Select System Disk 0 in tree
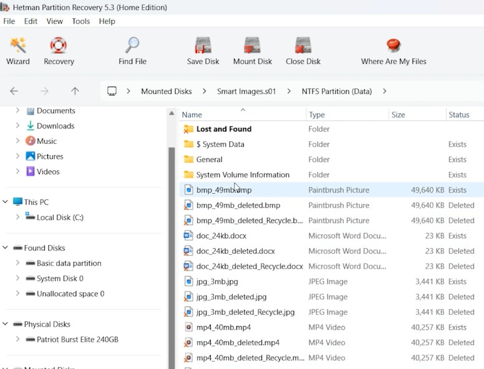 [x=60, y=278]
